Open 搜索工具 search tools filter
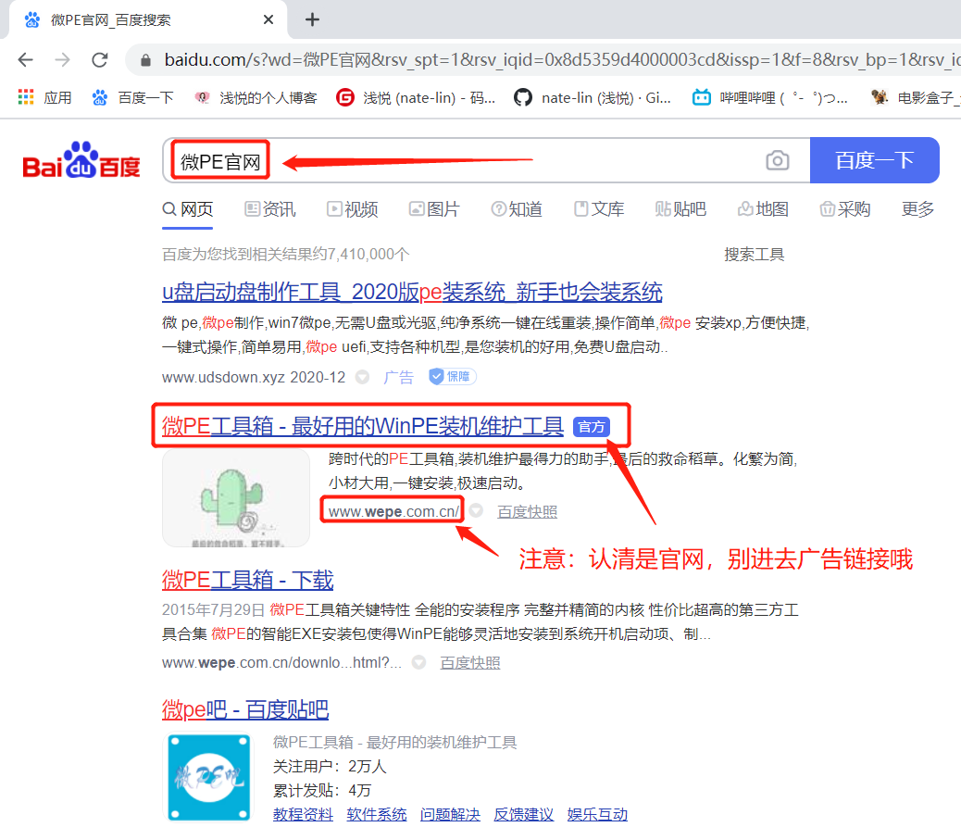The height and width of the screenshot is (827, 961). point(754,254)
